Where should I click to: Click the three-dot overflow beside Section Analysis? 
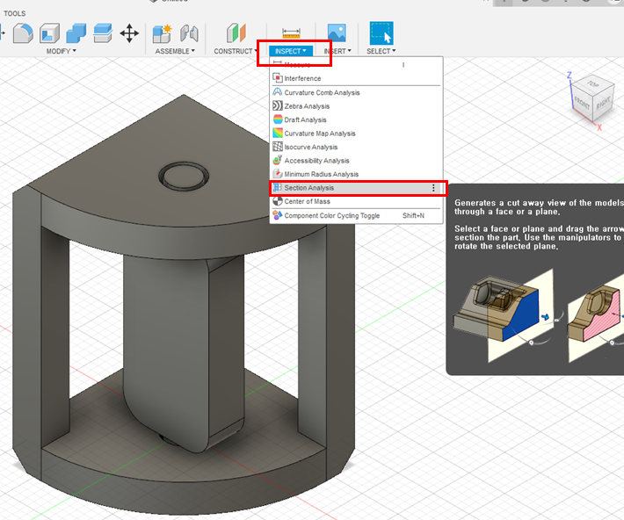click(433, 188)
